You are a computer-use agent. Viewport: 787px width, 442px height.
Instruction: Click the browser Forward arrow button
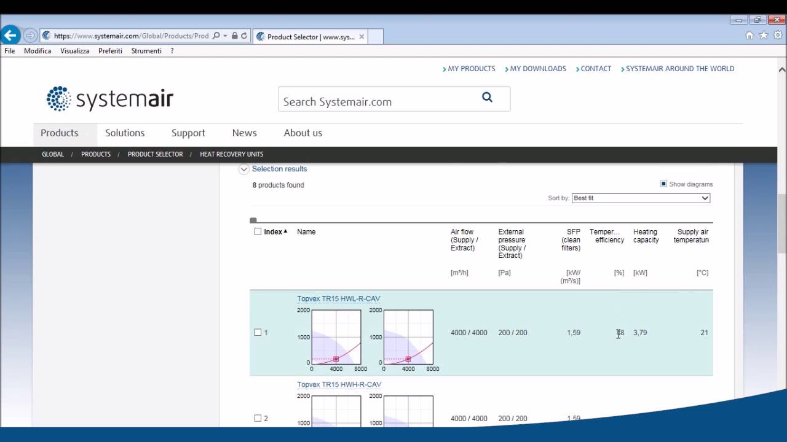click(30, 36)
